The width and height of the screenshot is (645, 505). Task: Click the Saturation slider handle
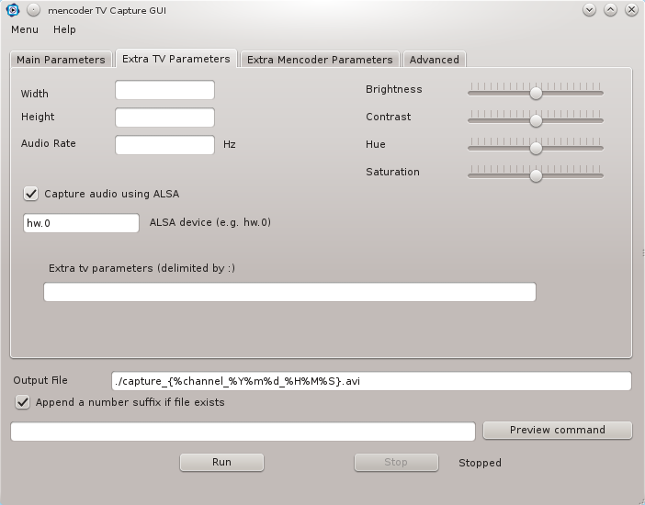(x=536, y=175)
